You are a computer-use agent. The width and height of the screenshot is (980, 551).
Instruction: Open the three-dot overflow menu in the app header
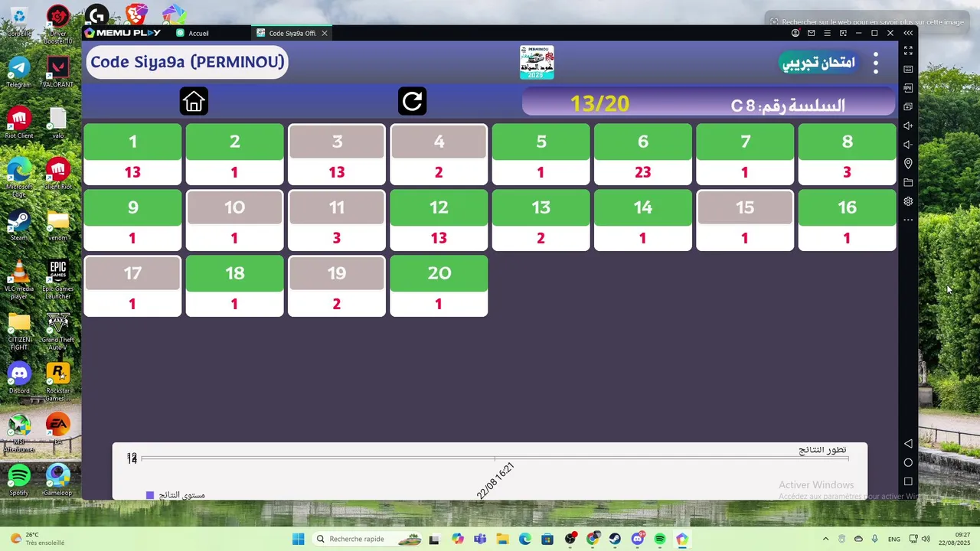[x=876, y=63]
